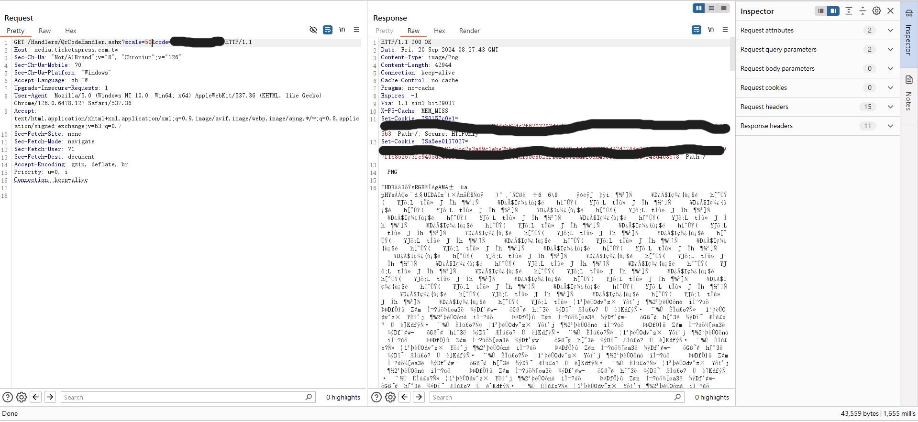
Task: Open help icon under Response pane
Action: (x=376, y=397)
